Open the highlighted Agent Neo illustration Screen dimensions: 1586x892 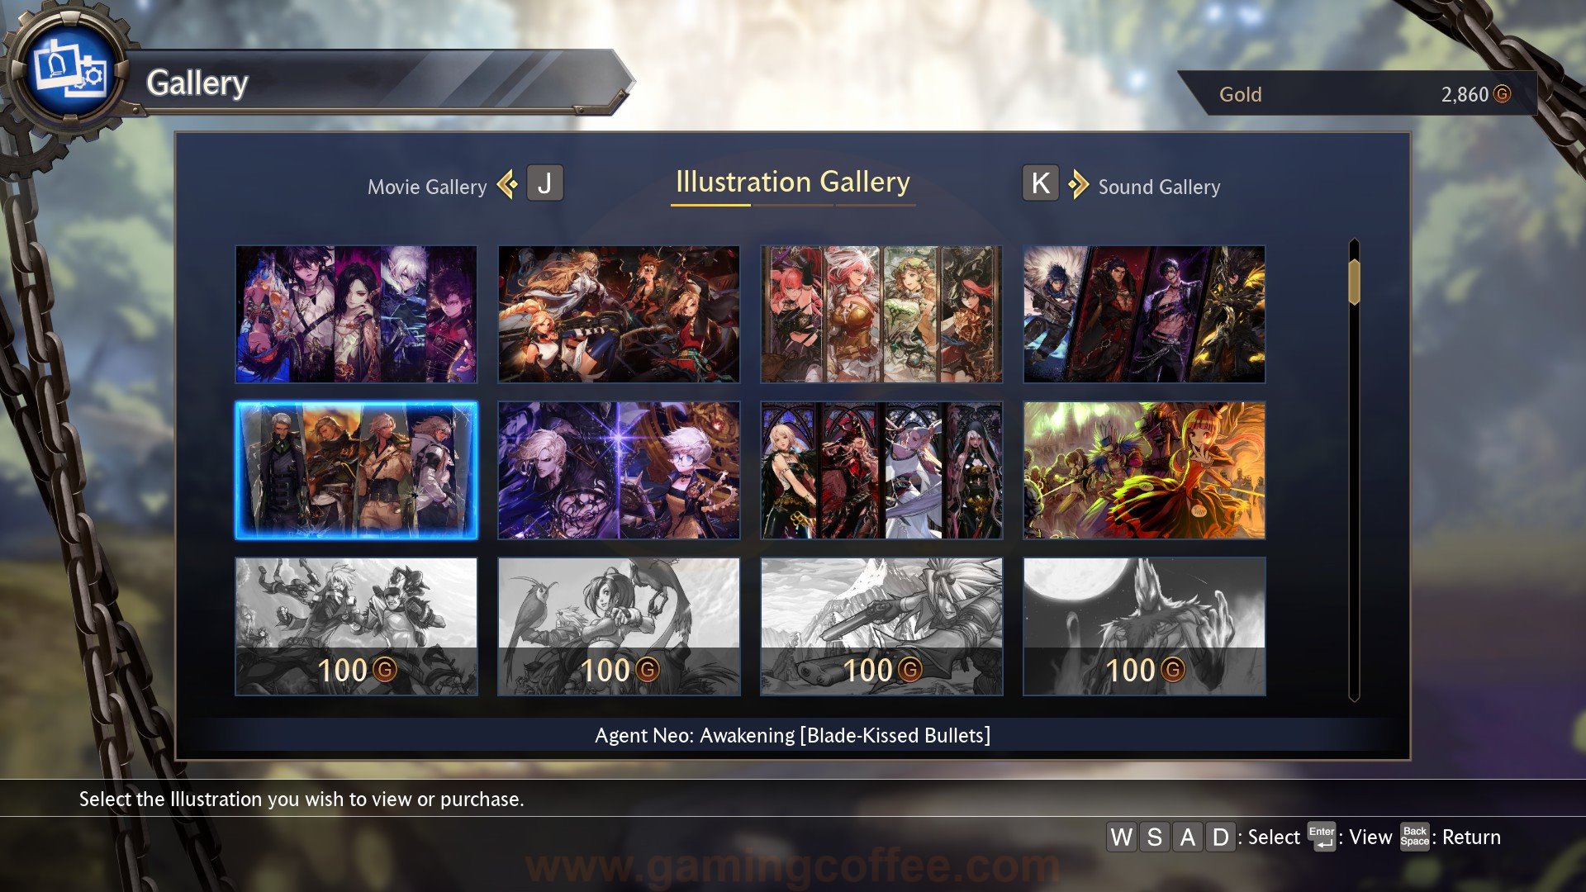click(x=356, y=471)
